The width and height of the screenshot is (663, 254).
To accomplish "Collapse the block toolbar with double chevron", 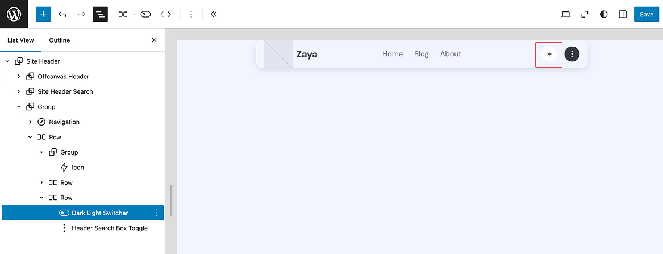I will (214, 14).
